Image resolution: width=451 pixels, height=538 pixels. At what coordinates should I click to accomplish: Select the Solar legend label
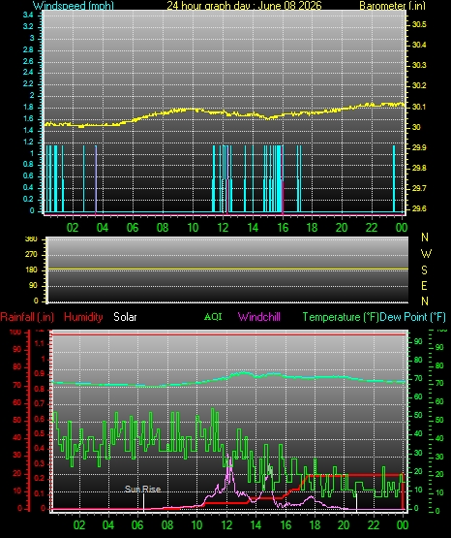coord(125,317)
